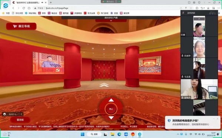
Task: Click the browser refresh icon
Action: click(24, 8)
